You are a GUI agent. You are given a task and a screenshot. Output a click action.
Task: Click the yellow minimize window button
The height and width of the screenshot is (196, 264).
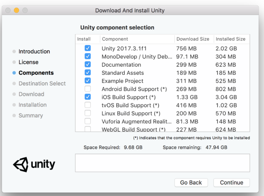pos(17,10)
